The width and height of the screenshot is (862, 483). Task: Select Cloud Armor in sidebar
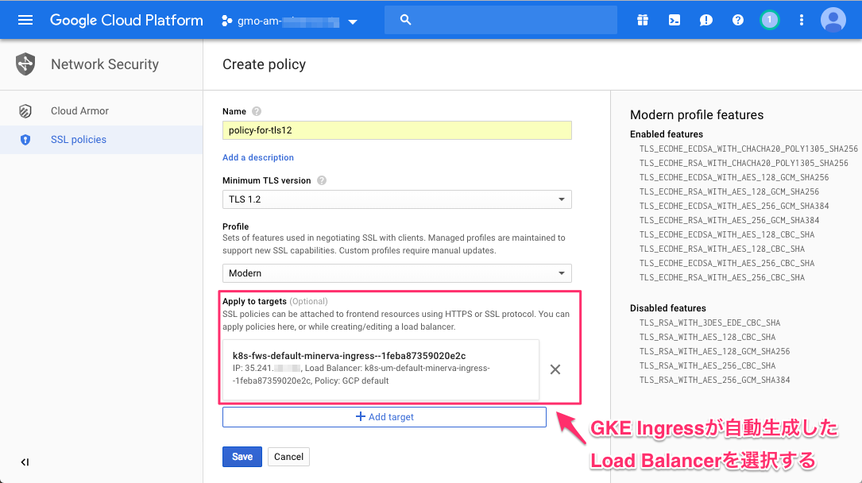pyautogui.click(x=79, y=111)
